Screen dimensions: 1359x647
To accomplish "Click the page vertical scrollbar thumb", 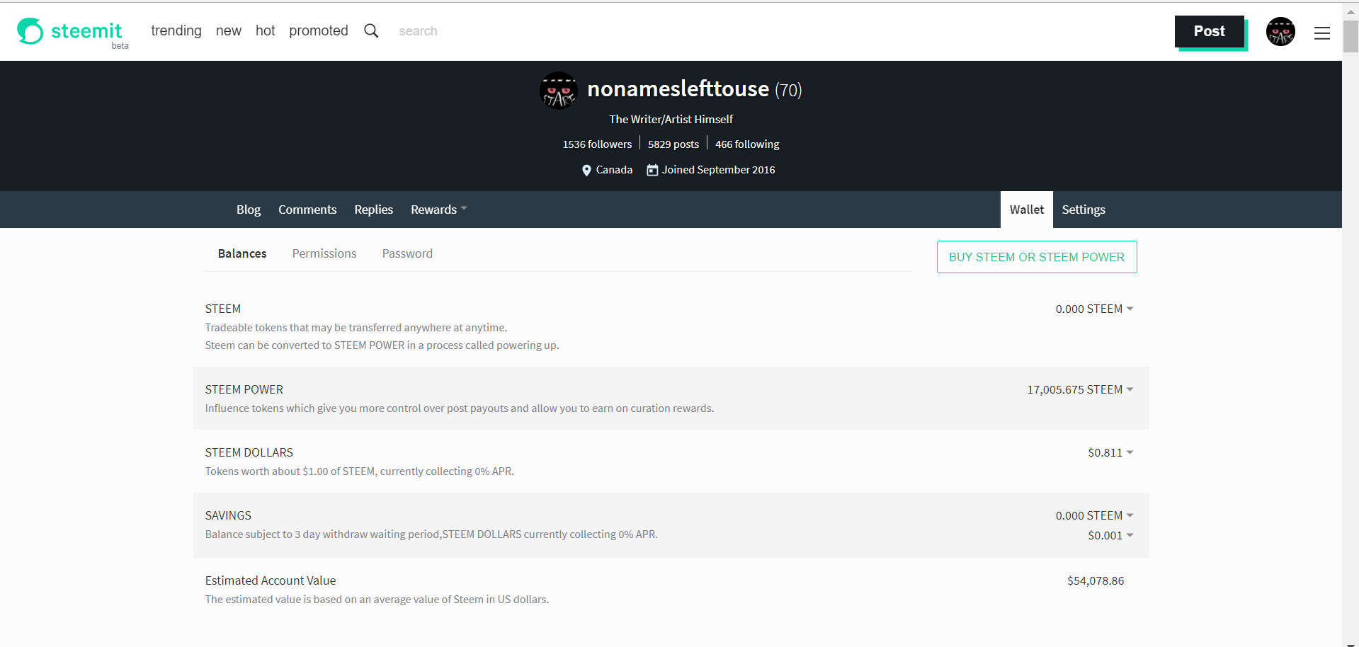I will point(1351,37).
